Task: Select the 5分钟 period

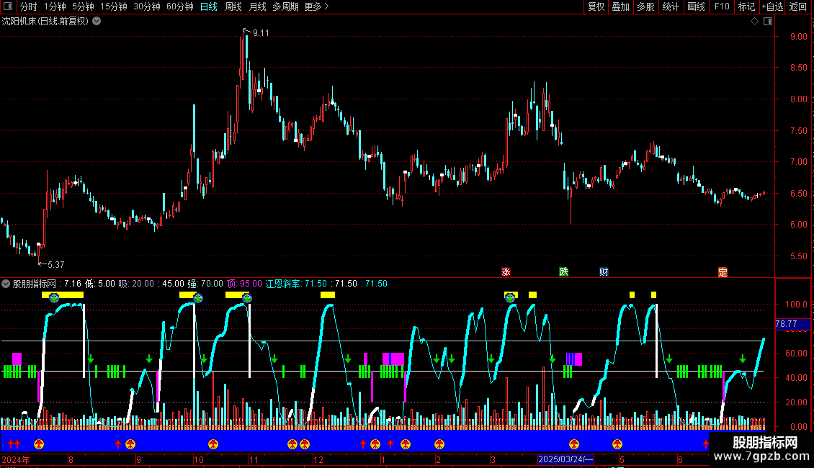Action: 83,6
